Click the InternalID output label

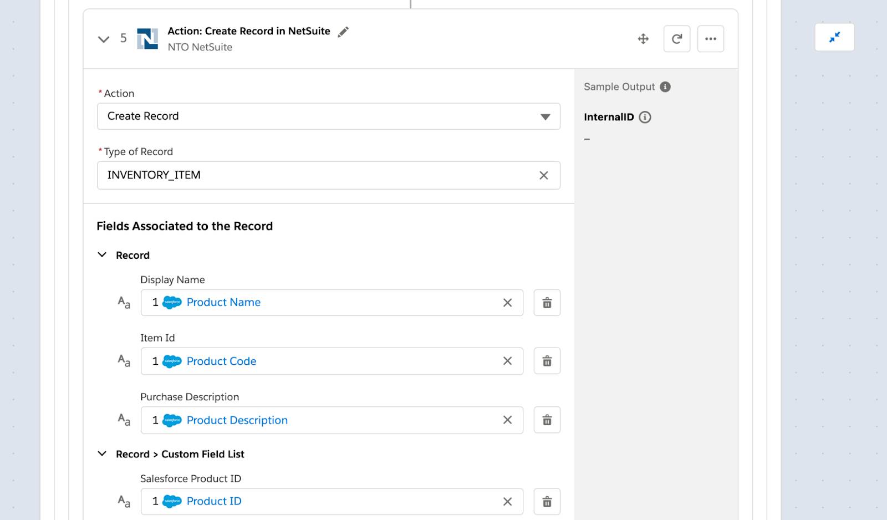tap(609, 117)
